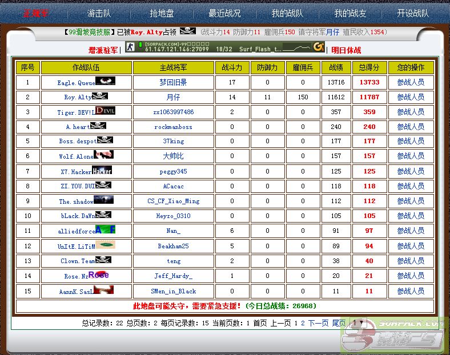
Task: Switch to the 最近战况 tab
Action: click(224, 13)
